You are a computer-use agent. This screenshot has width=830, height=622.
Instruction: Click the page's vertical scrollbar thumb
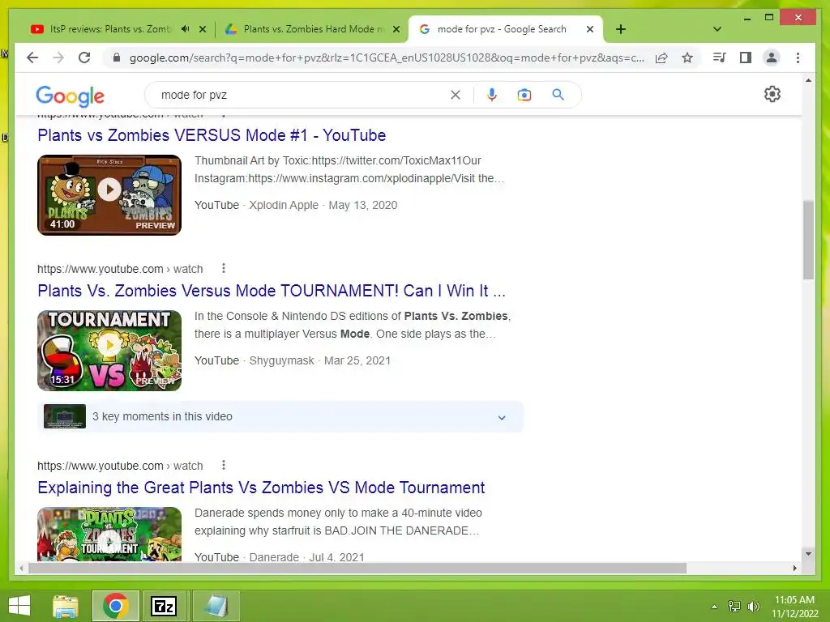(x=808, y=240)
